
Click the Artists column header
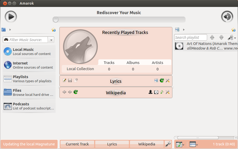tap(157, 63)
